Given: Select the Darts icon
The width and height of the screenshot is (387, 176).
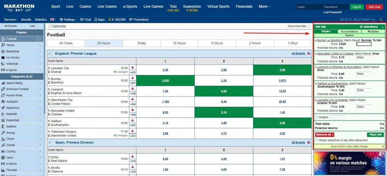Looking at the screenshot, I should pos(3,158).
